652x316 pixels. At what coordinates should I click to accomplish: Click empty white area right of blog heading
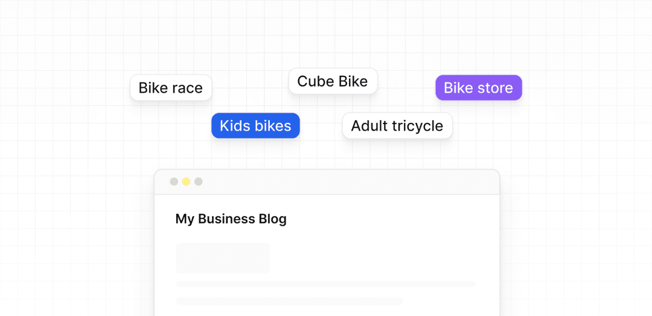tap(392, 219)
